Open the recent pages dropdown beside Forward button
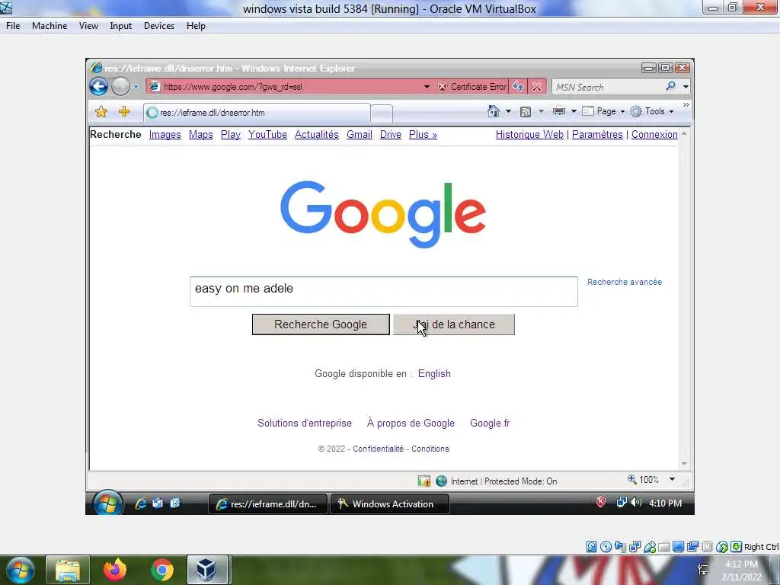 click(x=136, y=87)
